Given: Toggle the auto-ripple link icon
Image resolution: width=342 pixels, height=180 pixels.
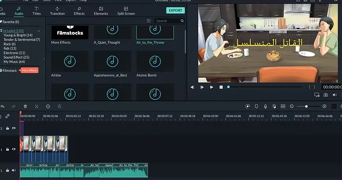Looking at the screenshot, I should point(7,116).
